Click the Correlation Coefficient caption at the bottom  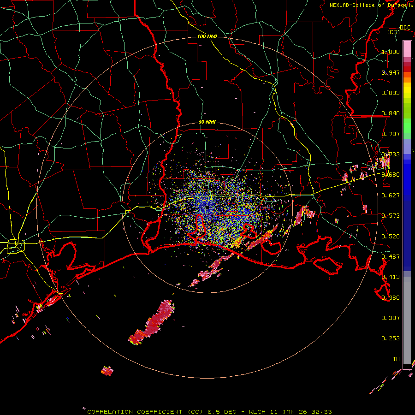coord(209,412)
